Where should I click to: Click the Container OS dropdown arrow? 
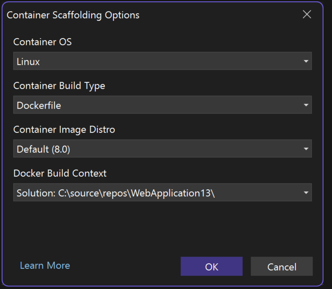(306, 61)
